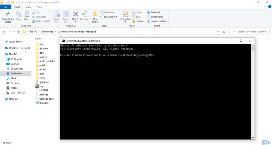The width and height of the screenshot is (272, 145).
Task: Collapse the ribbon with the chevron
Action: click(265, 7)
